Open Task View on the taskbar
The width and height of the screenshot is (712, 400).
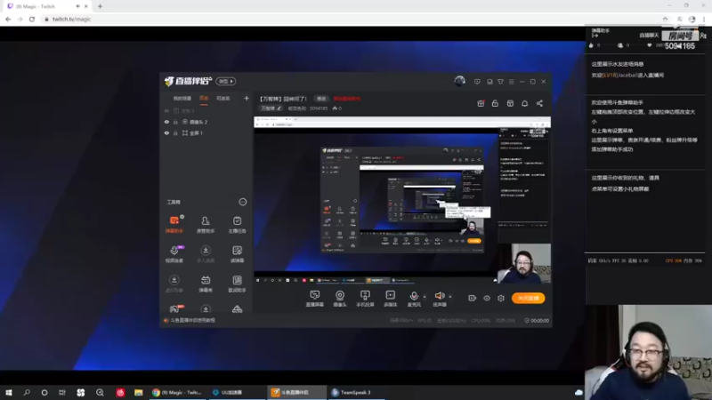[x=62, y=392]
